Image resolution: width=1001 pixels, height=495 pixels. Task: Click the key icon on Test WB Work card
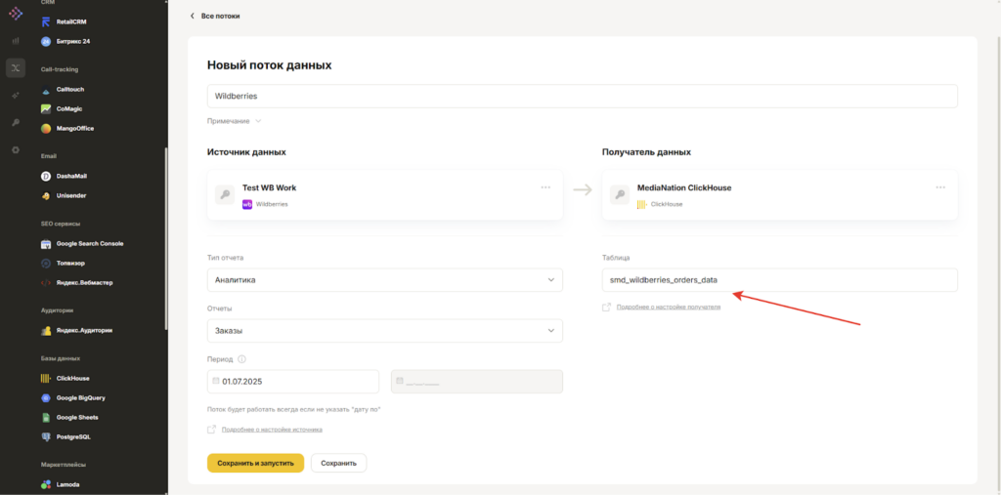225,194
